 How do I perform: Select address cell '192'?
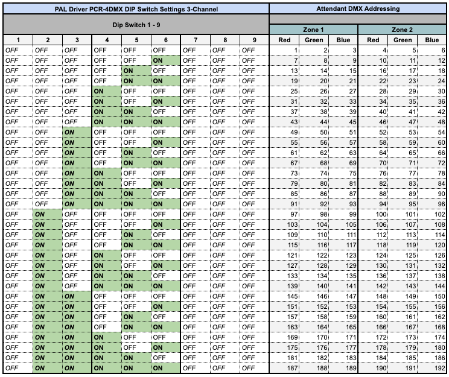(432, 368)
